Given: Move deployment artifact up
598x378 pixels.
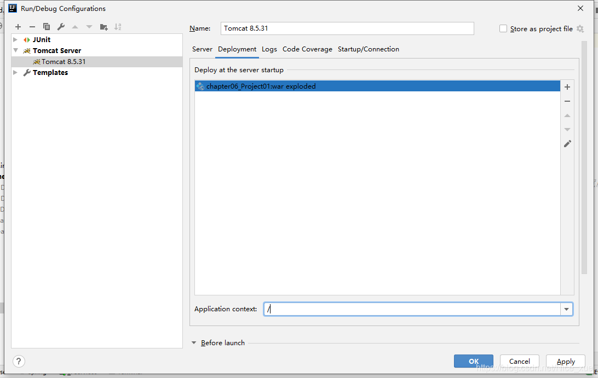Looking at the screenshot, I should click(x=567, y=115).
